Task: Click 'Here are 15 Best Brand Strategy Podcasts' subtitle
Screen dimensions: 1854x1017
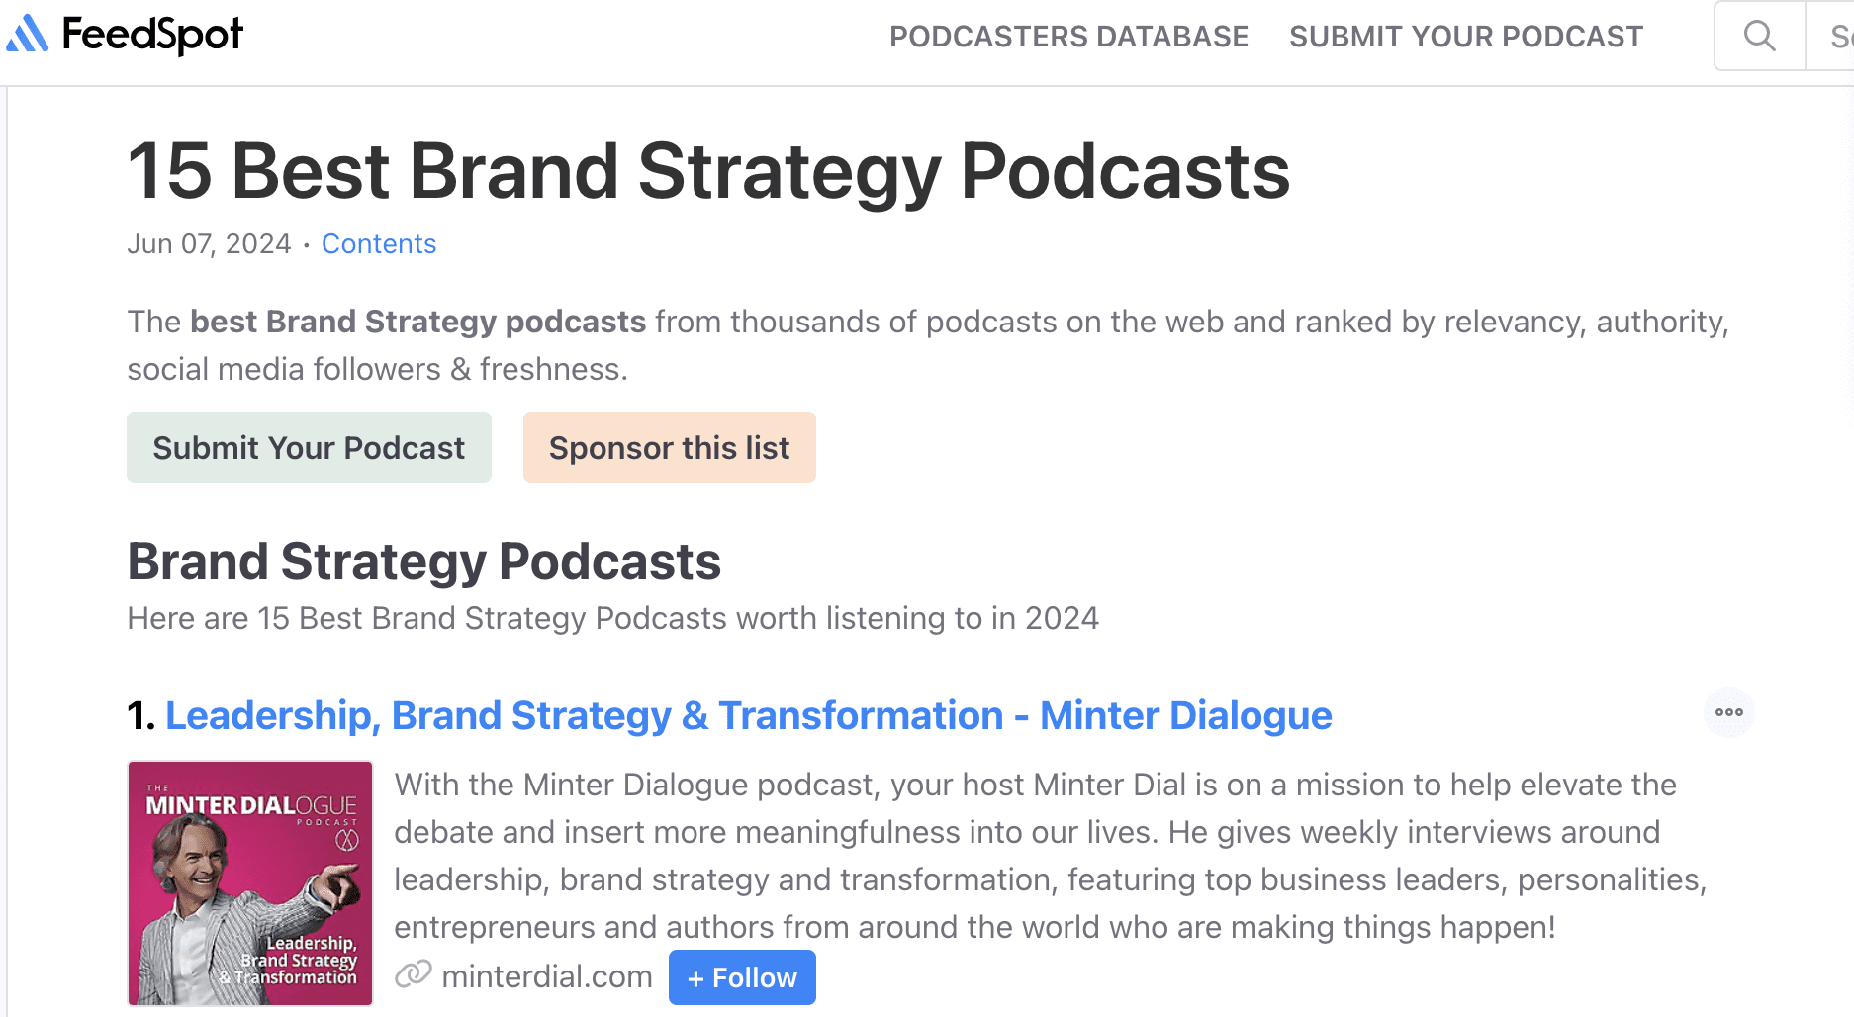Action: pyautogui.click(x=612, y=618)
